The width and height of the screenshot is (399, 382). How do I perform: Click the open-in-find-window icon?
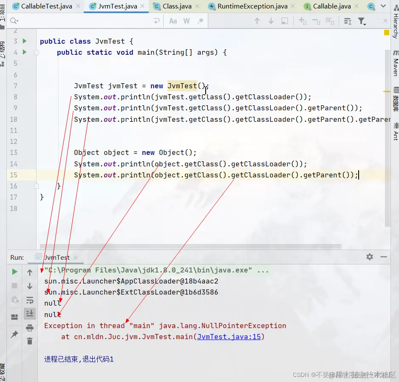tap(285, 21)
